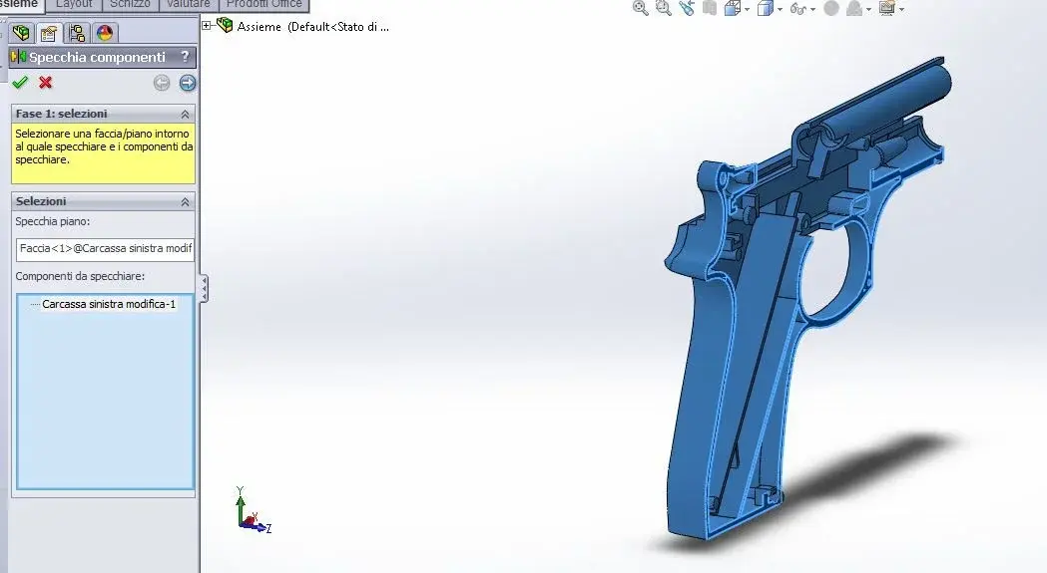Click the Specchia piano selection field
Viewport: 1047px width, 573px height.
click(x=105, y=249)
